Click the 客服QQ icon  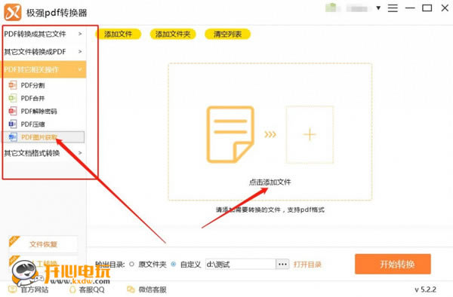[72, 289]
